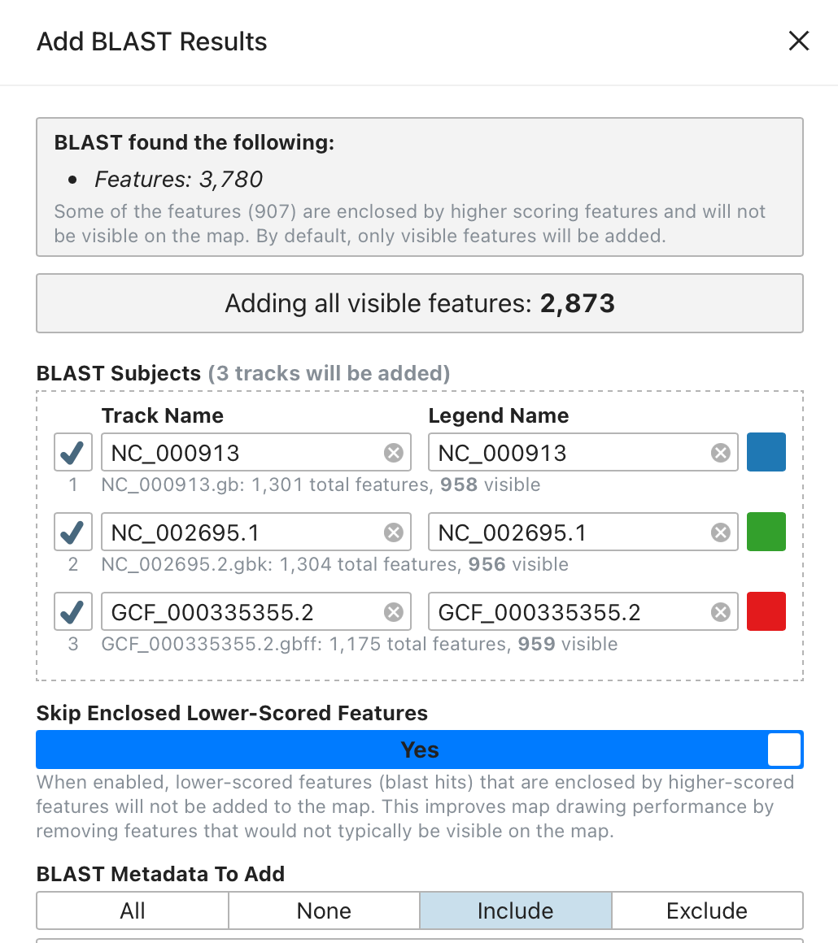
Task: Uncheck the GCF_000335355.2 subject checkbox
Action: 73,611
